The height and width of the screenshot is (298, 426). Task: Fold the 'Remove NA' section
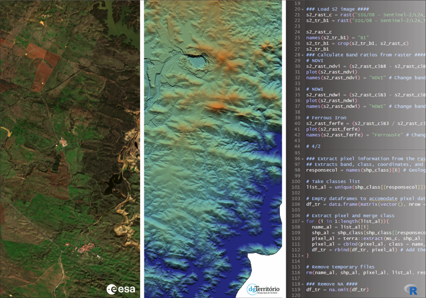(303, 284)
